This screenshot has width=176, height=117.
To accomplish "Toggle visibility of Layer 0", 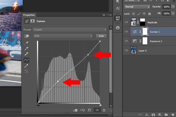I will 126,50.
